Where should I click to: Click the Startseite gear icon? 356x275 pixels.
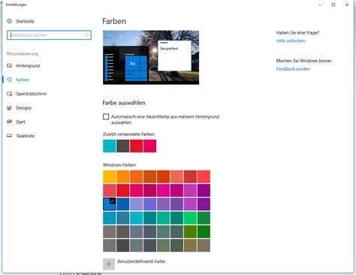pyautogui.click(x=10, y=21)
